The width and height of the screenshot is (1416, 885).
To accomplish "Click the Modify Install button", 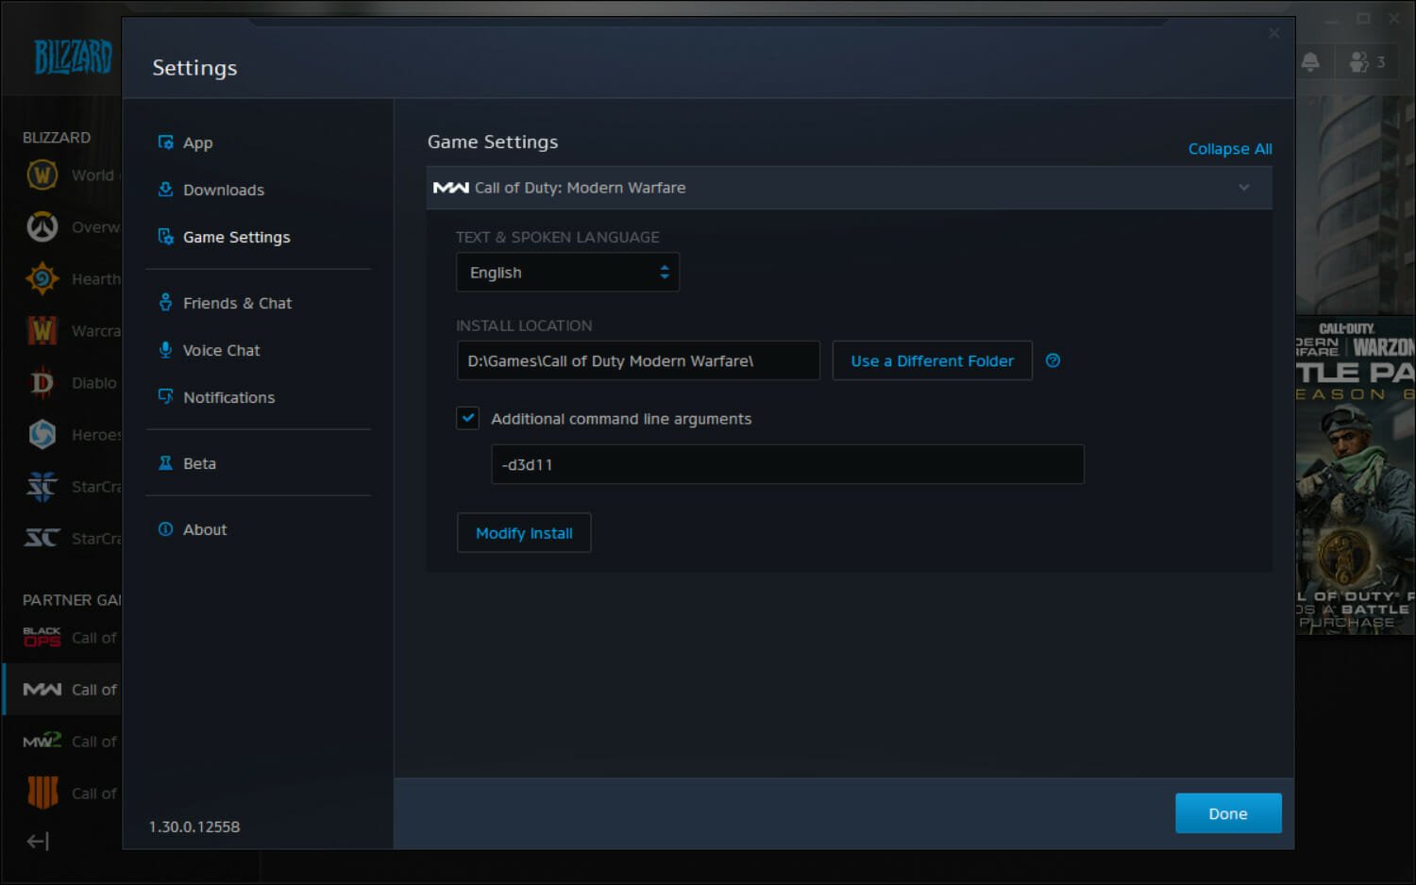I will click(x=524, y=533).
